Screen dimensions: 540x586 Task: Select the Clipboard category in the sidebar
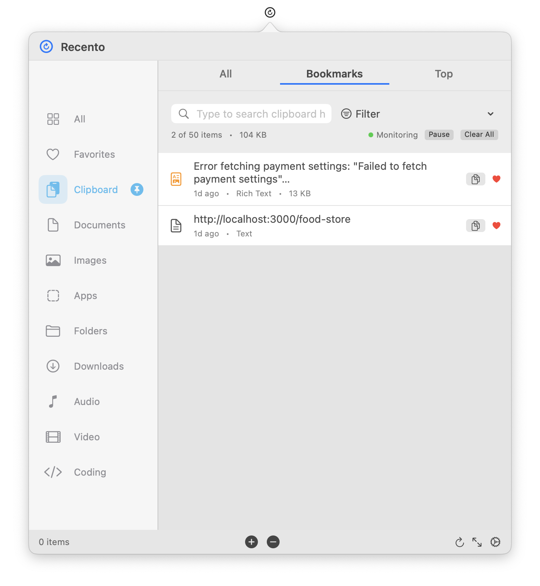[x=96, y=189]
